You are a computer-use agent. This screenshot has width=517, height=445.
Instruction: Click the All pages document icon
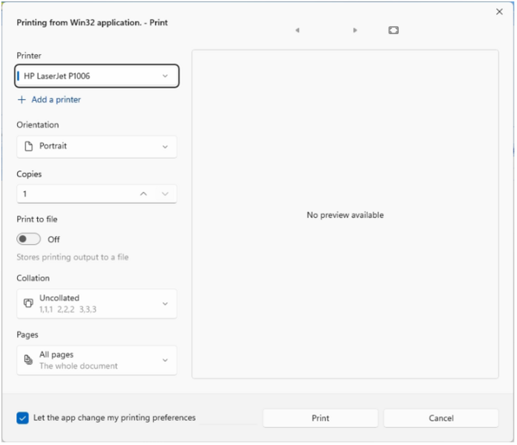28,360
